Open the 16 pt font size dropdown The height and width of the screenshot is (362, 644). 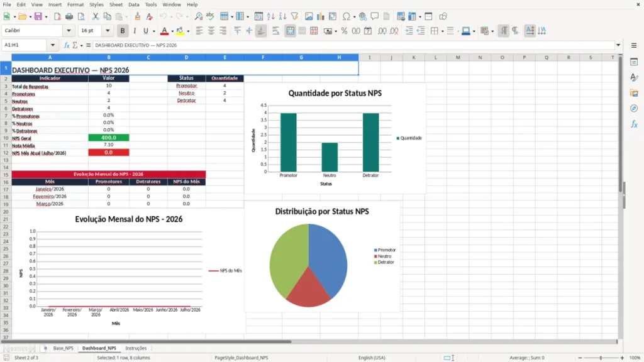pyautogui.click(x=108, y=31)
